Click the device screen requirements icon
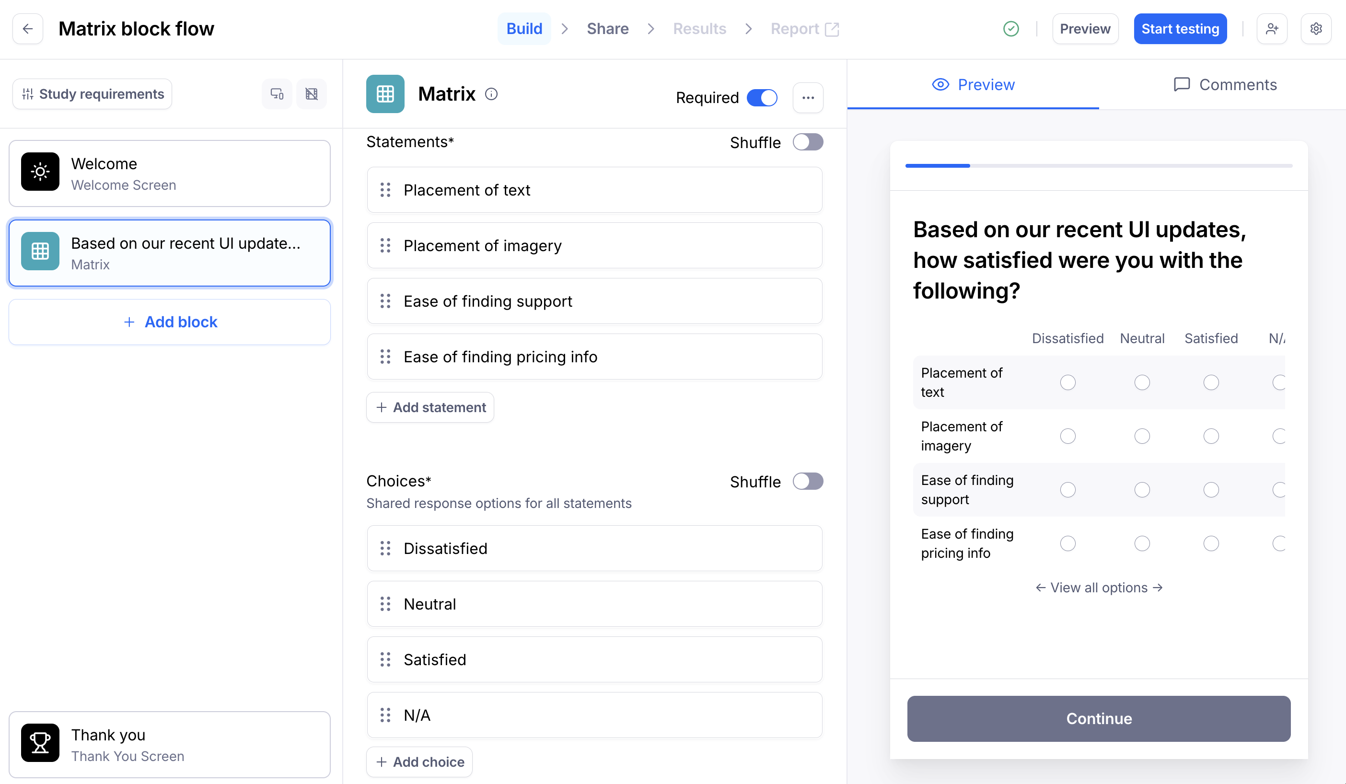This screenshot has height=784, width=1346. point(277,94)
